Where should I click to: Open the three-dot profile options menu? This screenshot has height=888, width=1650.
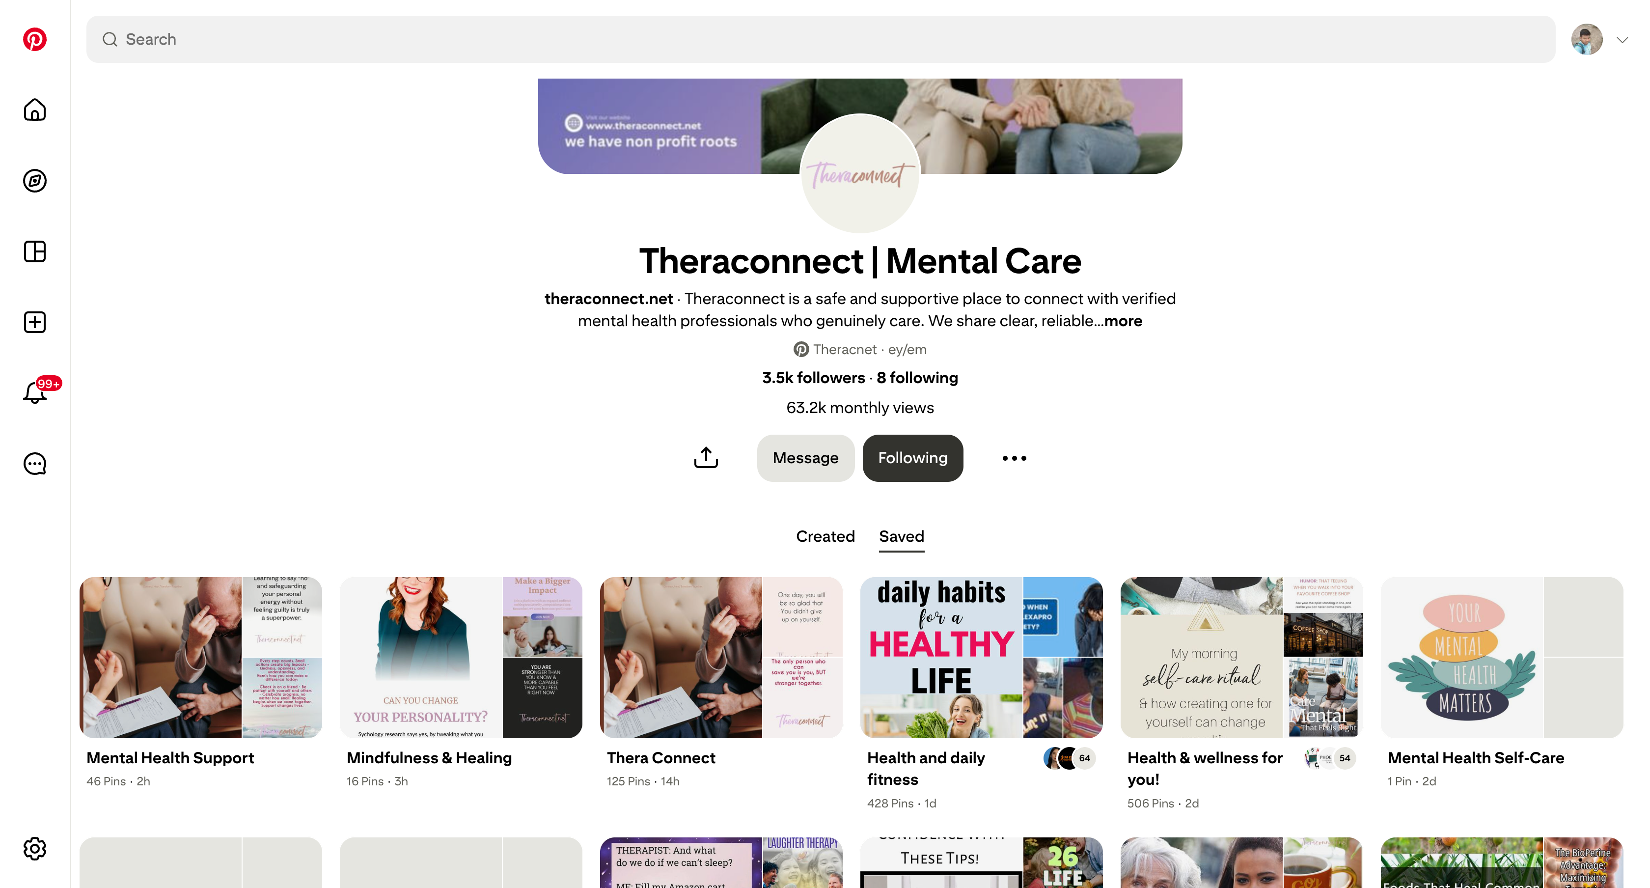coord(1014,457)
